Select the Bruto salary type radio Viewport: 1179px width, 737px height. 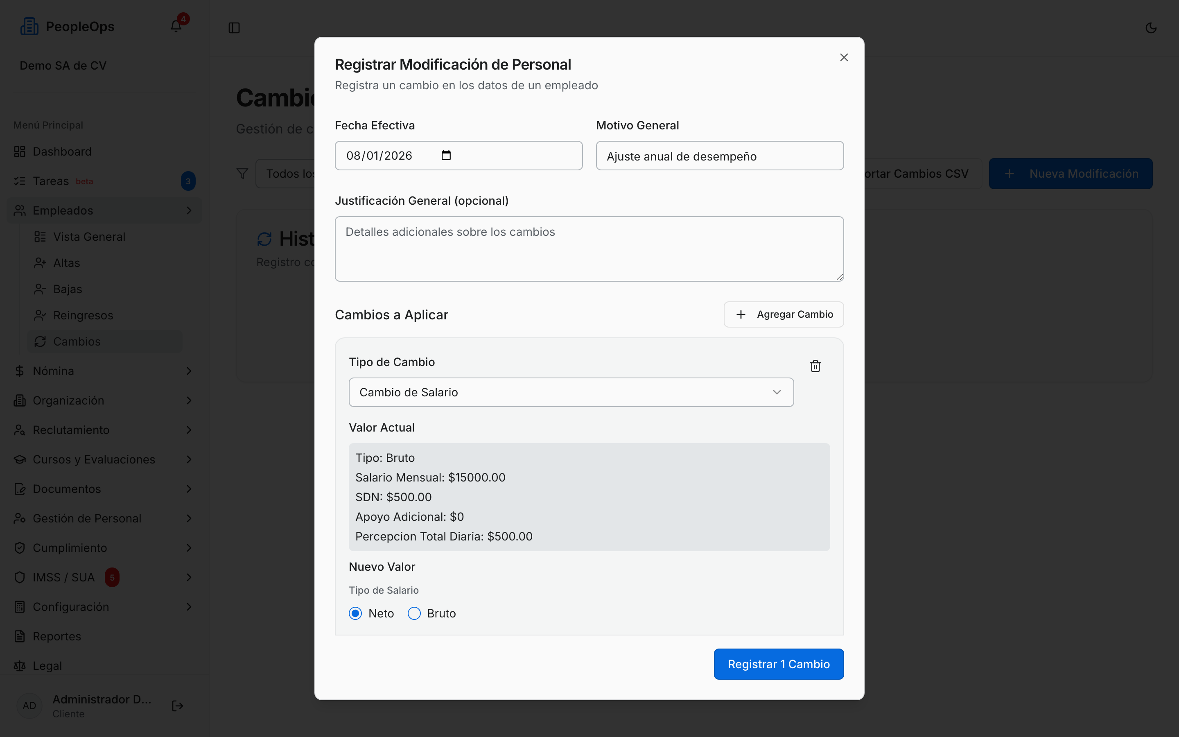pyautogui.click(x=414, y=613)
